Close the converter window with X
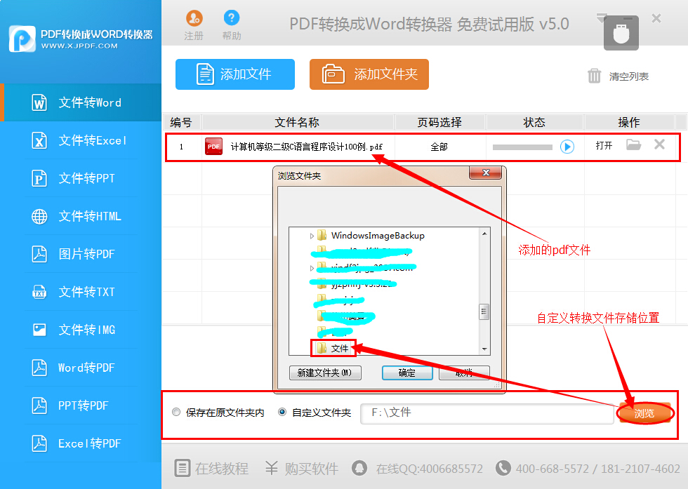 point(656,18)
